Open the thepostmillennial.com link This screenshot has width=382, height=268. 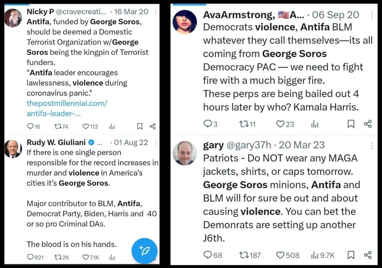coord(67,108)
